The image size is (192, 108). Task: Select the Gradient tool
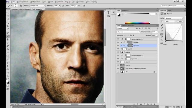[x=8, y=49]
